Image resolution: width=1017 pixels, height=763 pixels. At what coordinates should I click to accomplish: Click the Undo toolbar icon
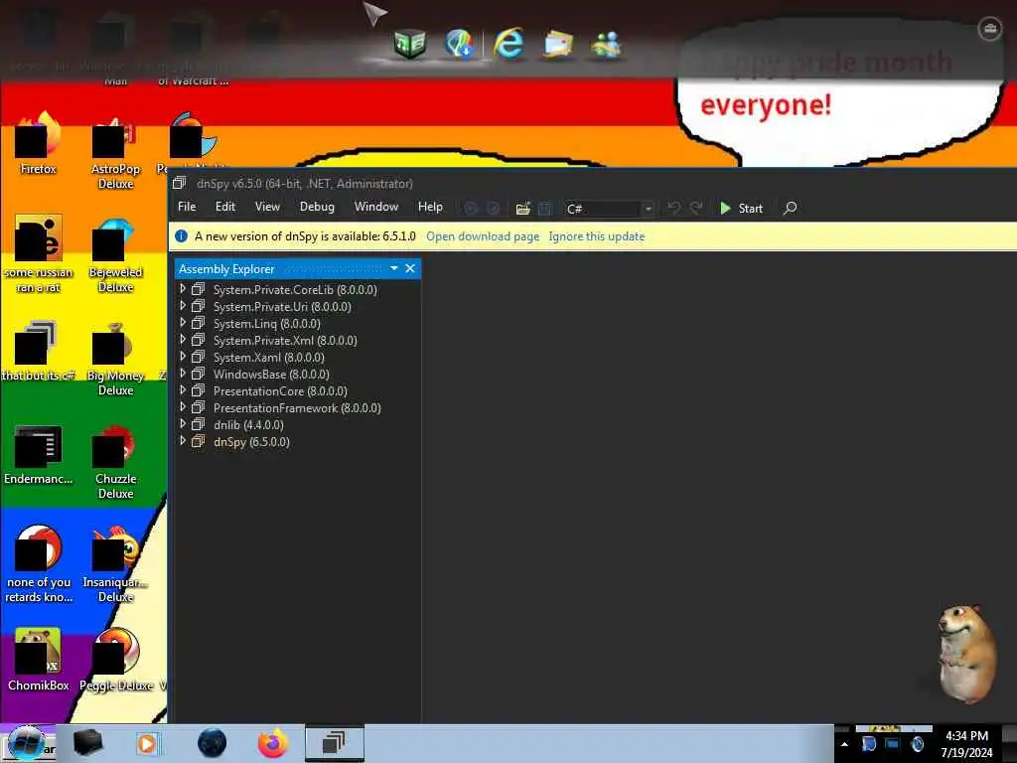point(674,208)
